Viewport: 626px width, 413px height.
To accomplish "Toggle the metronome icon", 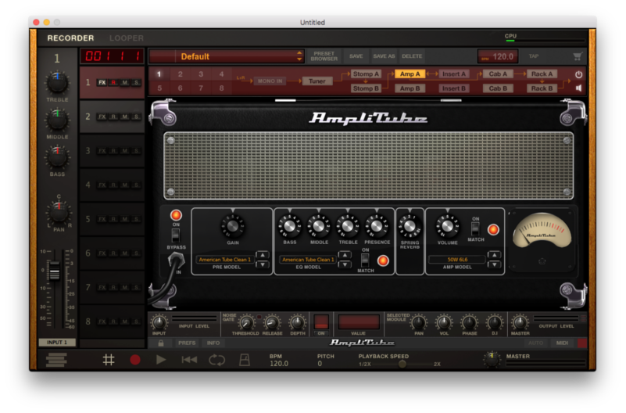I will [x=245, y=360].
